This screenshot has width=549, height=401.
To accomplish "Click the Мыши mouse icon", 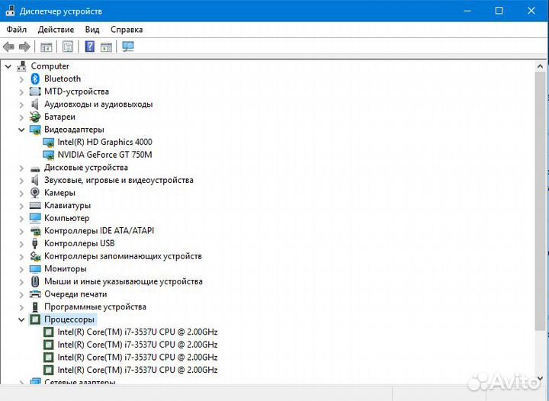I will (x=35, y=281).
